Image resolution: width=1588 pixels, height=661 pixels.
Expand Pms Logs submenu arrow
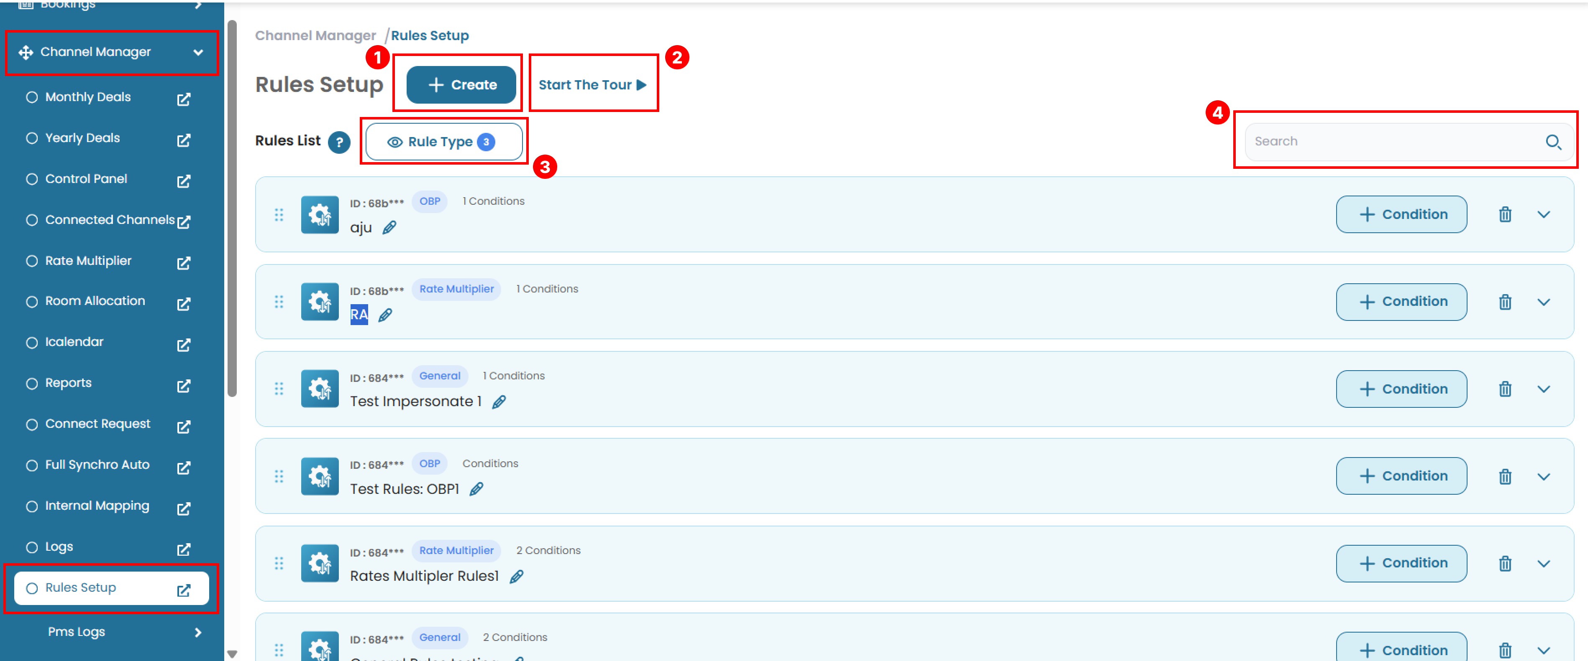[198, 632]
